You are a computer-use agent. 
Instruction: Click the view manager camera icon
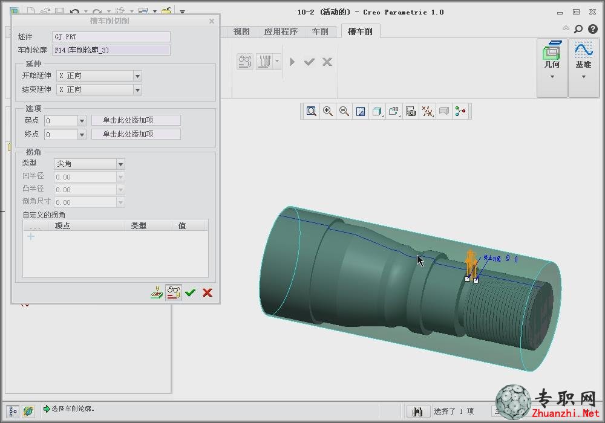pos(411,111)
